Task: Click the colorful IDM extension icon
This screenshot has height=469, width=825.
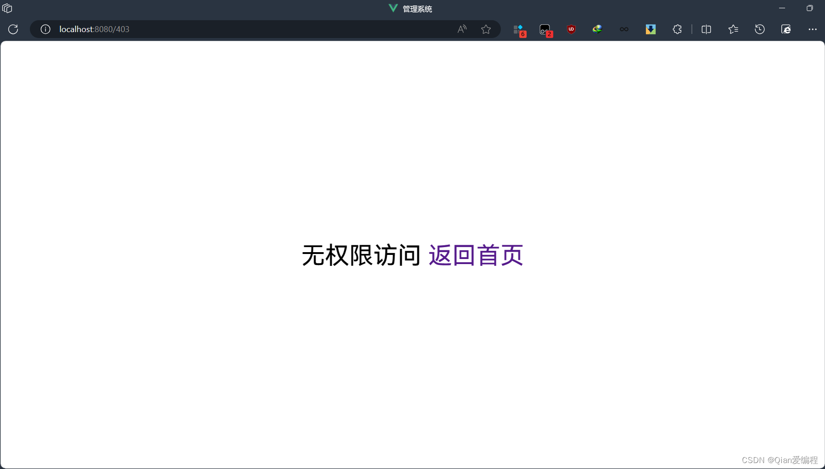Action: click(597, 29)
